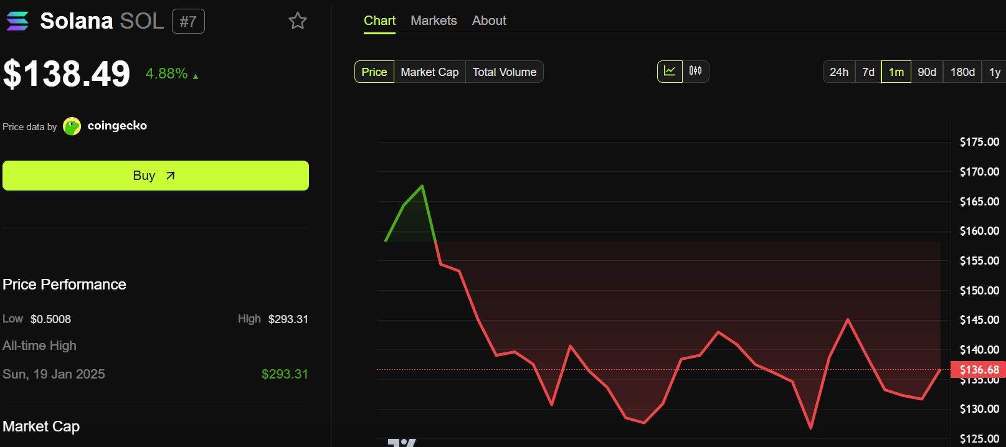Open the About tab
Image resolution: width=1006 pixels, height=447 pixels.
[x=489, y=21]
